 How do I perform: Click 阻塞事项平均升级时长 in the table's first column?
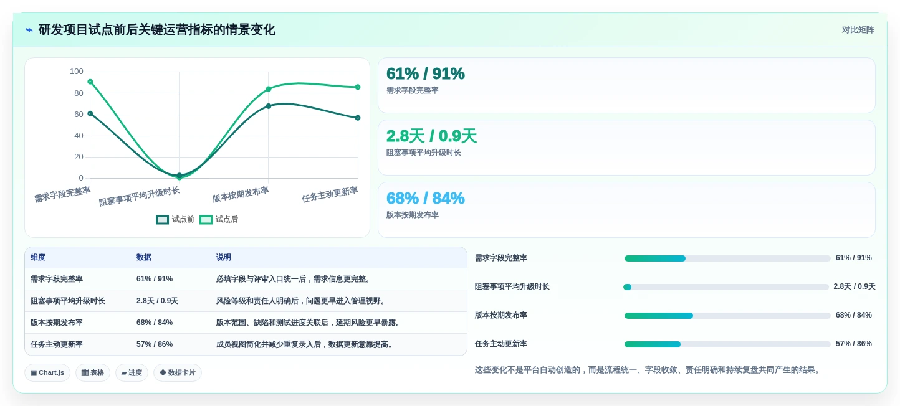coord(68,301)
